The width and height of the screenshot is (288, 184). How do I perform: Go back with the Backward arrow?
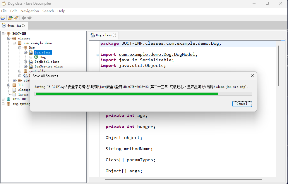24,18
